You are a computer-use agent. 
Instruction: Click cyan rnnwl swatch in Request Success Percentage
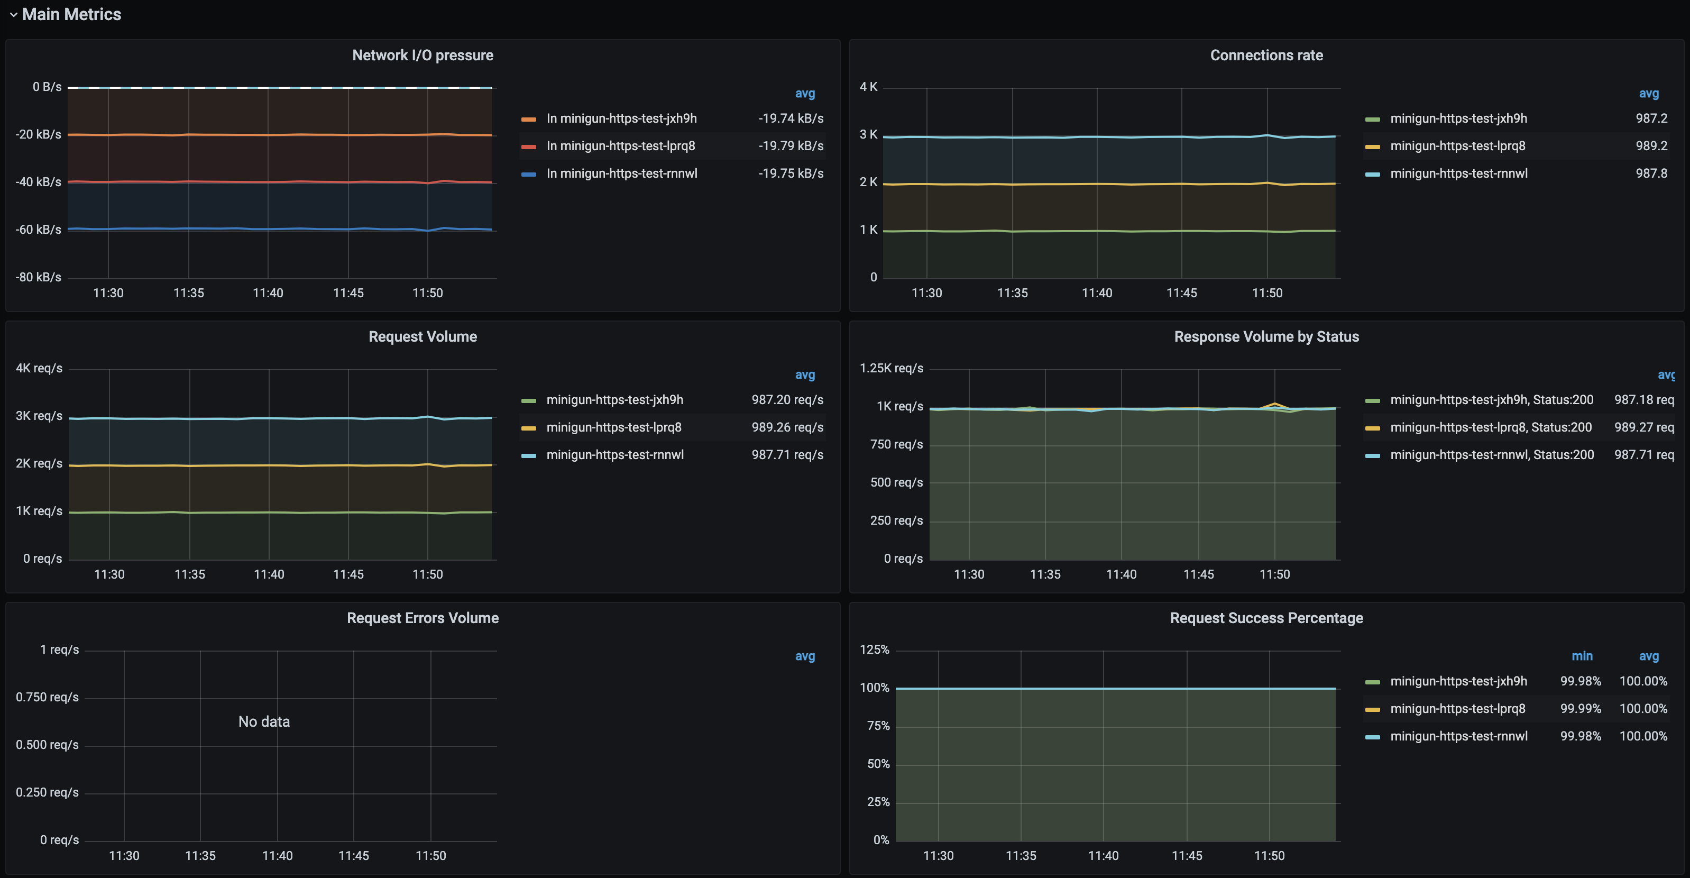click(1373, 737)
